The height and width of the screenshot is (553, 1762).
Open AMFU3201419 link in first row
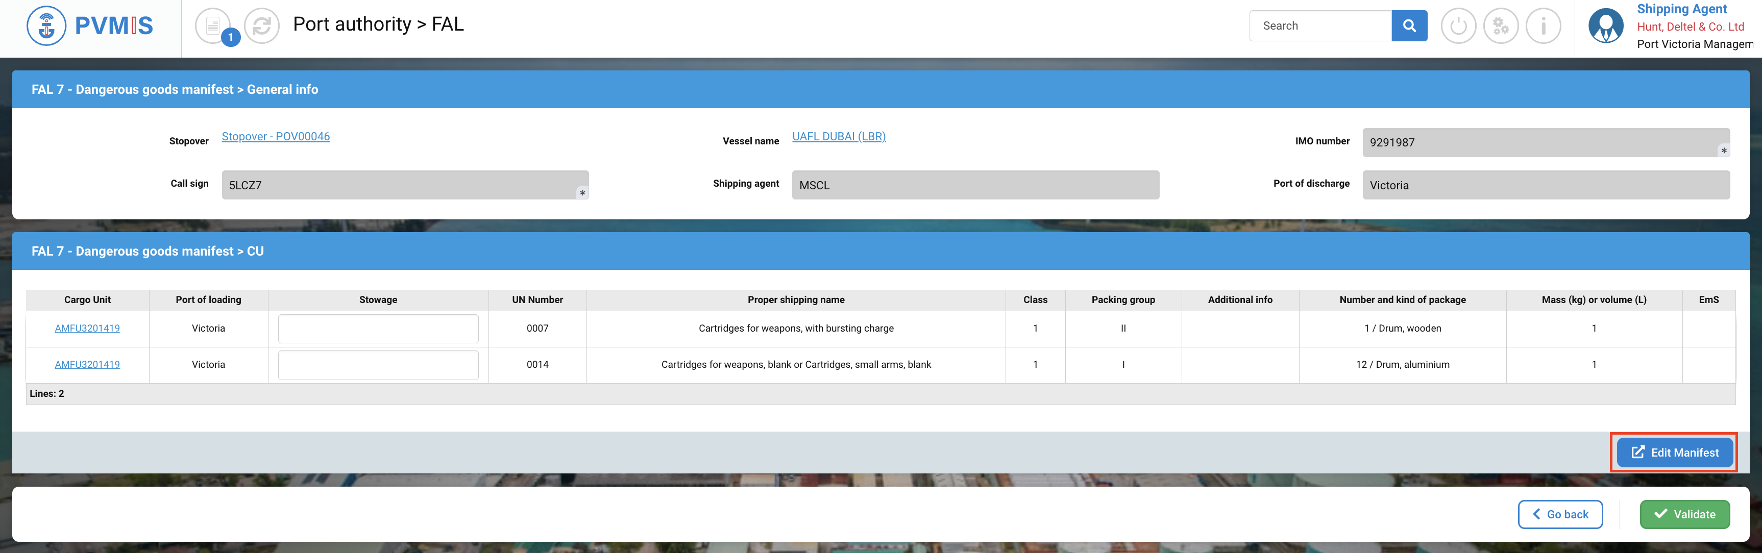pos(88,329)
